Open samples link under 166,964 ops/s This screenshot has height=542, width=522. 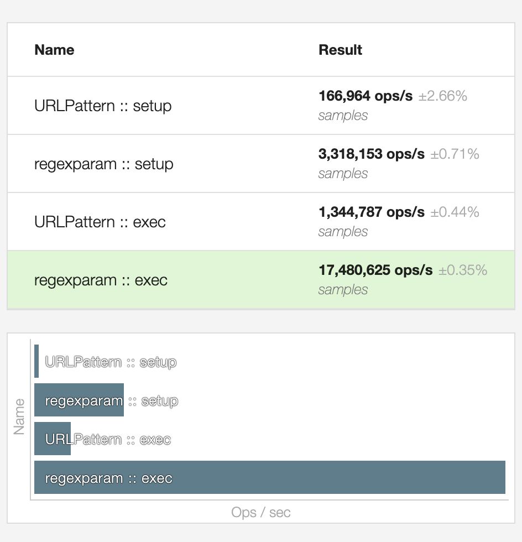343,116
